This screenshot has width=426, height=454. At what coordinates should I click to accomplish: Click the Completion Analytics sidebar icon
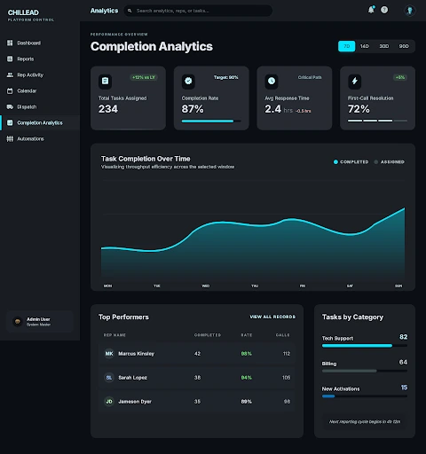10,122
